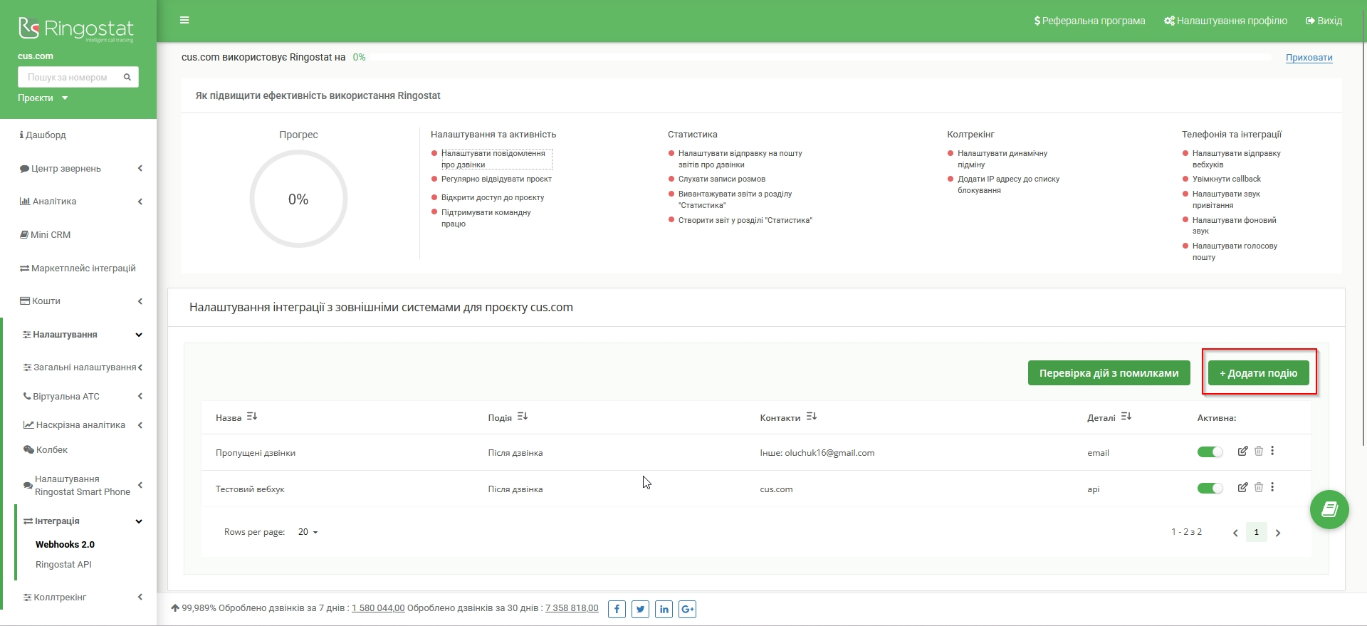The width and height of the screenshot is (1367, 626).
Task: Edit the Пропущені дзвінки webhook
Action: 1242,451
